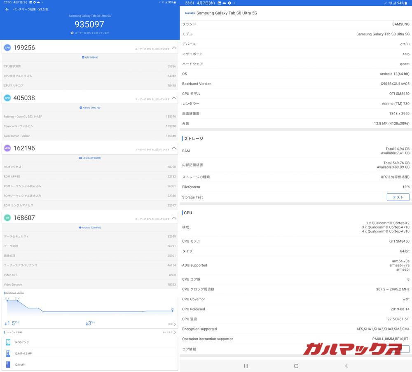Collapse the GPU 405038 score section
Image resolution: width=412 pixels, height=372 pixels.
[175, 98]
